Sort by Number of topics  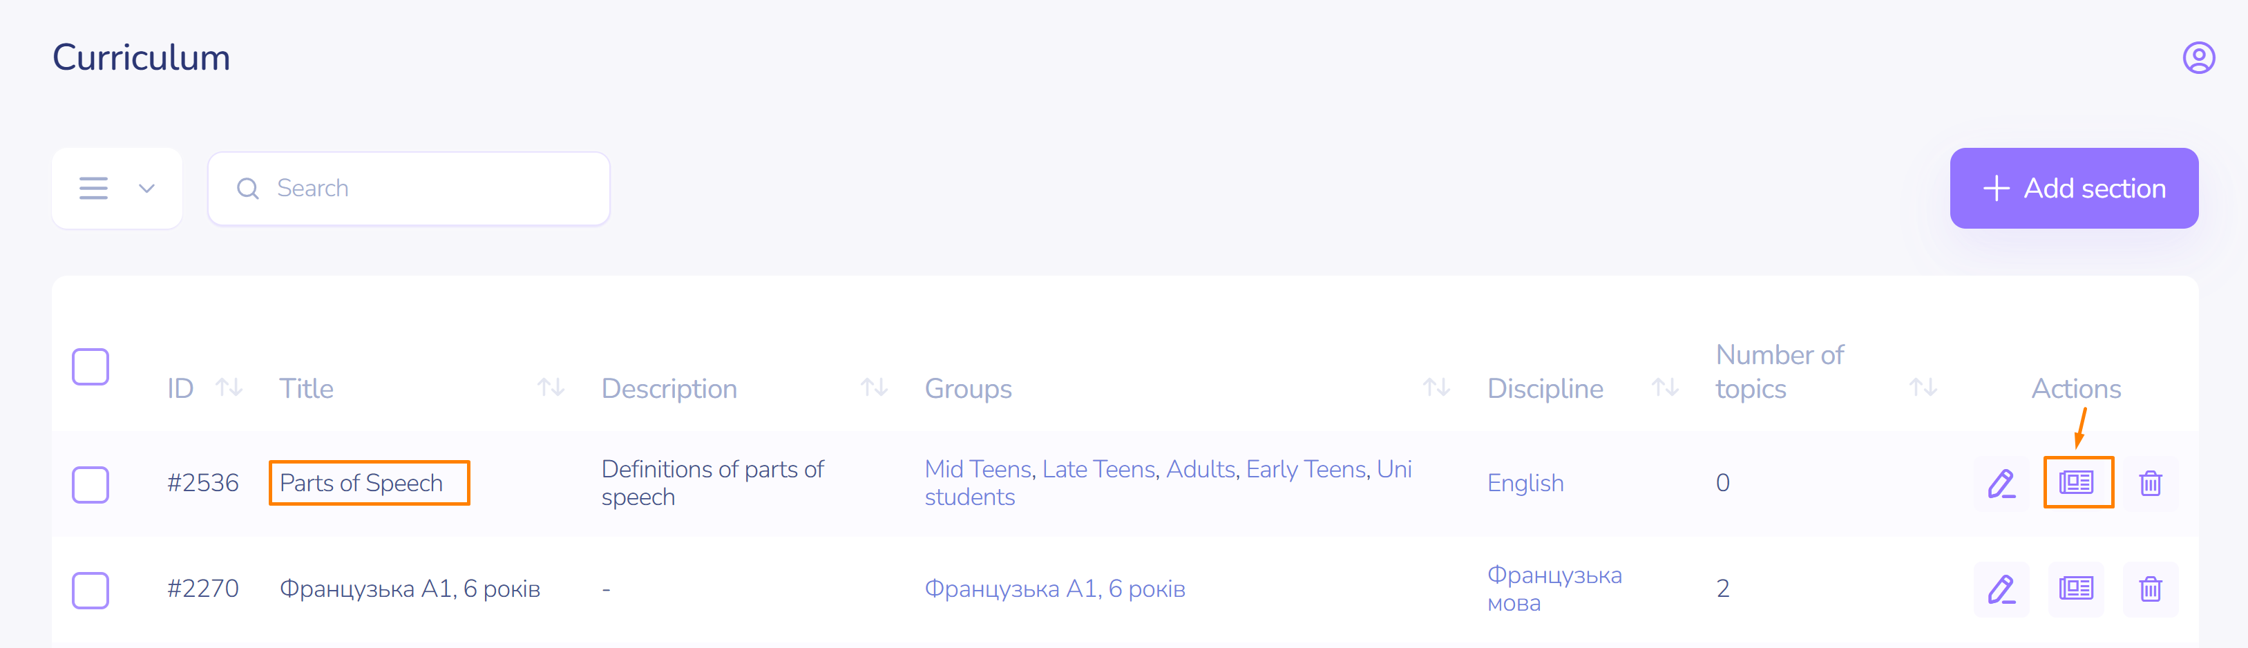pos(1923,388)
